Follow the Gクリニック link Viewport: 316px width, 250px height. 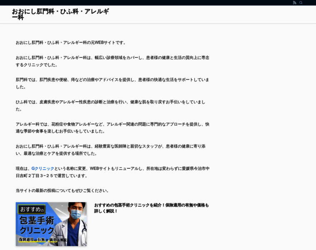[x=43, y=168]
